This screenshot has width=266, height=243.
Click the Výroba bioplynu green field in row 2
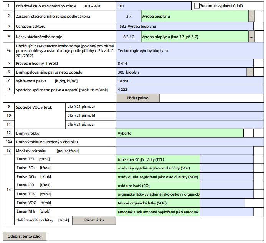tap(195, 16)
